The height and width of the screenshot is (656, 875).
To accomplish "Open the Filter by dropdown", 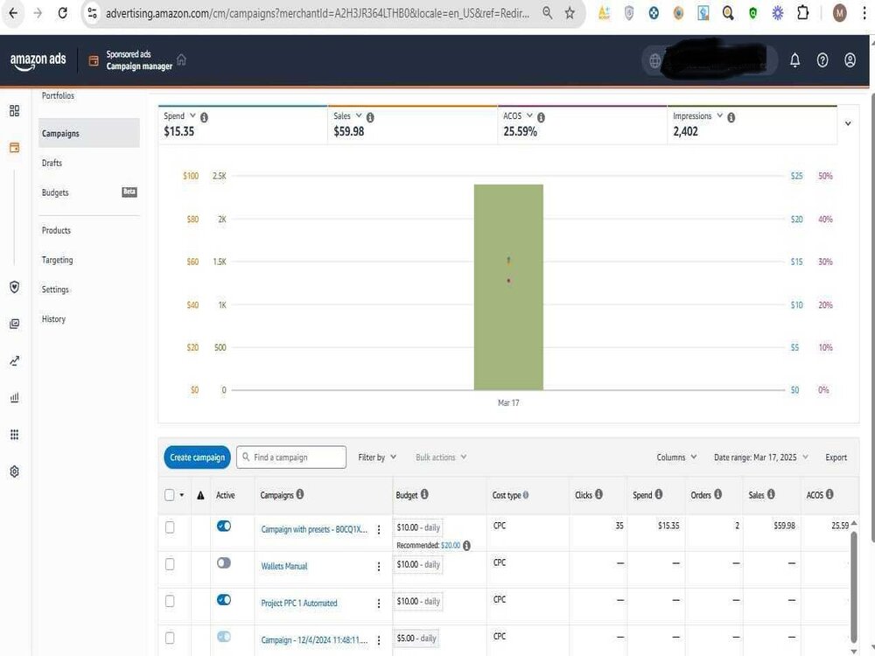I will pyautogui.click(x=376, y=457).
